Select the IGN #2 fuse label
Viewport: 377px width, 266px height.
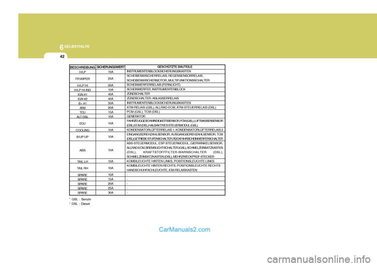pyautogui.click(x=82, y=99)
